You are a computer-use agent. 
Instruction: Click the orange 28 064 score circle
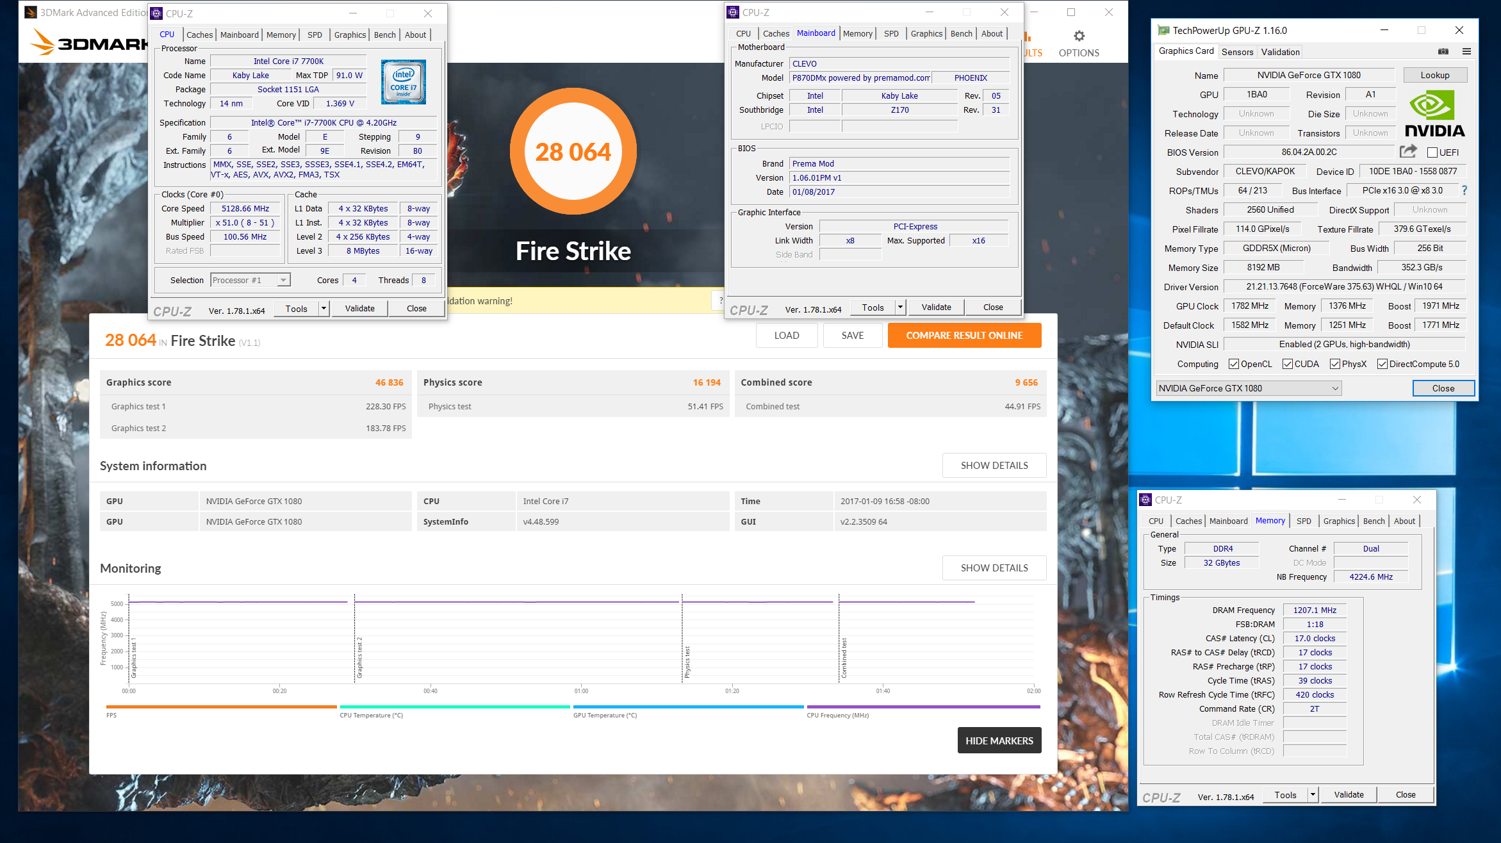pos(573,152)
